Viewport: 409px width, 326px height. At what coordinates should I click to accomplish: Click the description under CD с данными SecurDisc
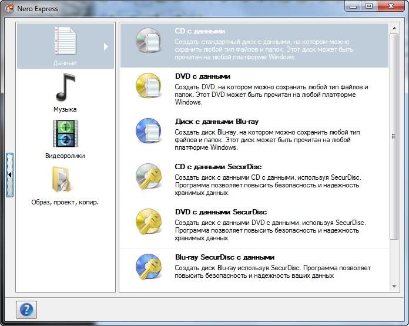click(x=268, y=185)
